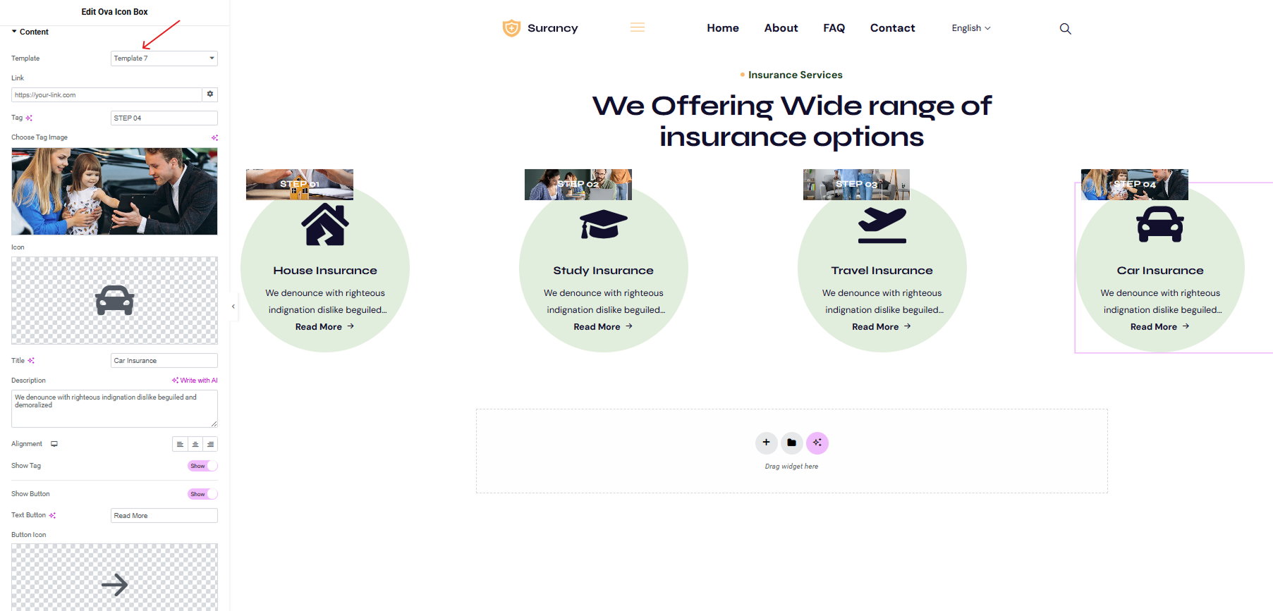The height and width of the screenshot is (611, 1273).
Task: Open link options gear icon
Action: click(210, 94)
